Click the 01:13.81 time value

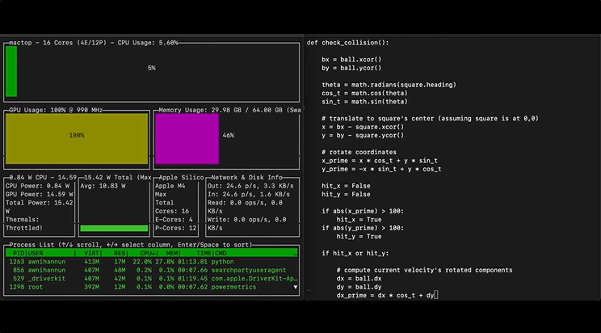(192, 262)
